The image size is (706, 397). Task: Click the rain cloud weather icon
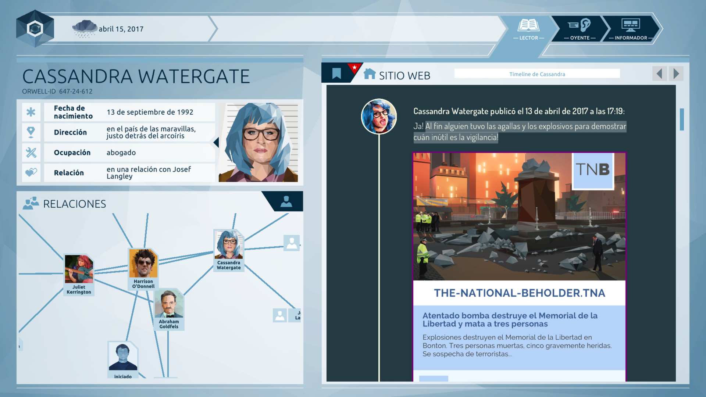[85, 29]
